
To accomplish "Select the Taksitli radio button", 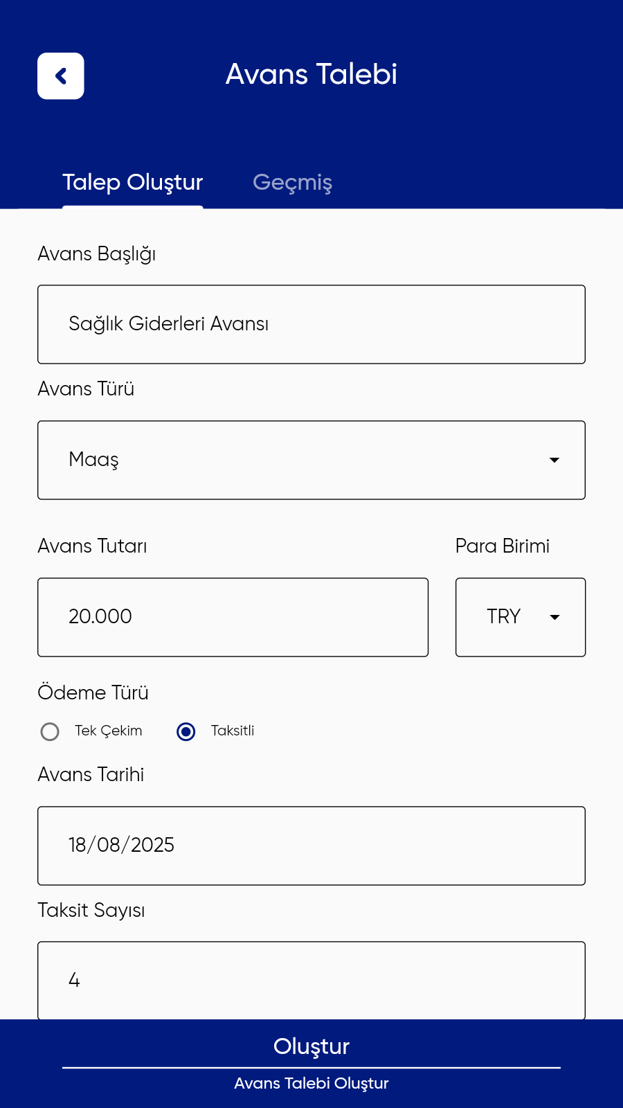I will [x=186, y=731].
